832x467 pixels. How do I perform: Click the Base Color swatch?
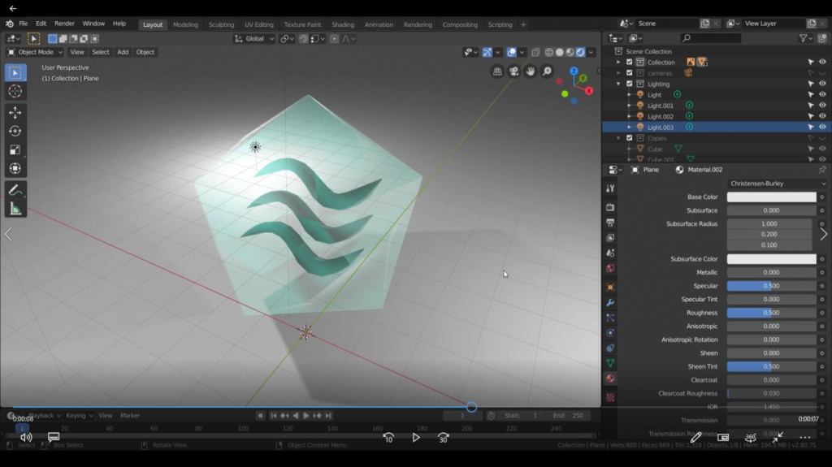click(772, 197)
